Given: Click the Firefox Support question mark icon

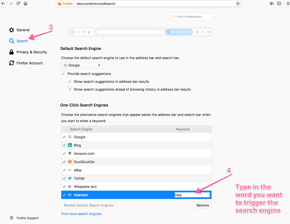Looking at the screenshot, I should pos(11,218).
